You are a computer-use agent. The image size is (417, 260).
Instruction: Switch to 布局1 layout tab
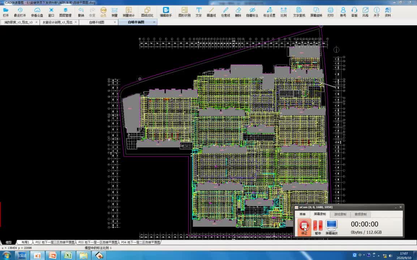(25, 242)
